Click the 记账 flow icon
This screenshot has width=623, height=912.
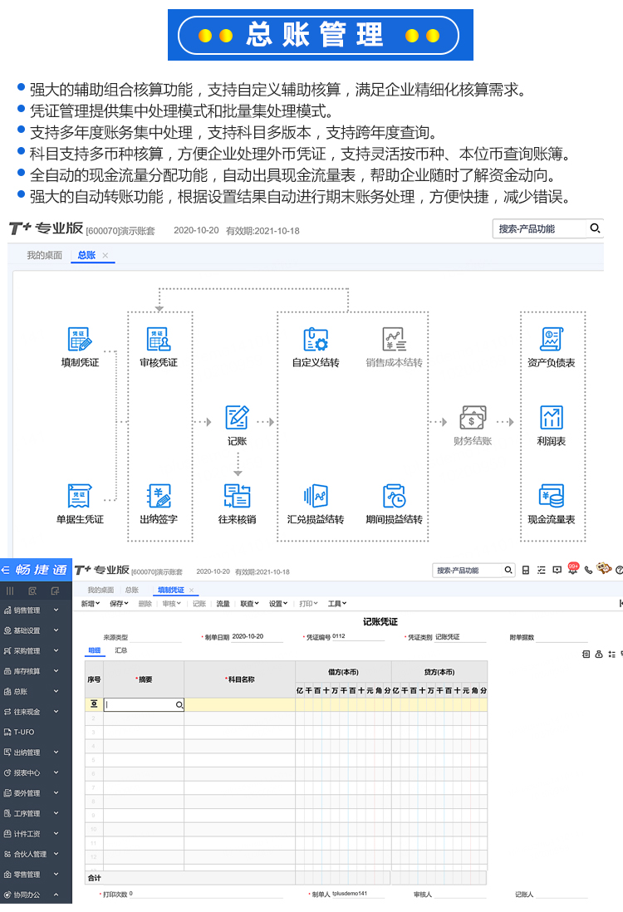[x=237, y=418]
